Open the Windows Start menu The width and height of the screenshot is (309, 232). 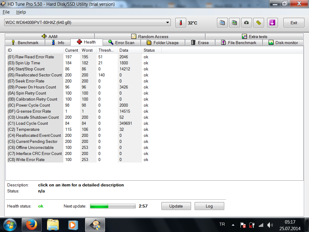click(x=10, y=225)
